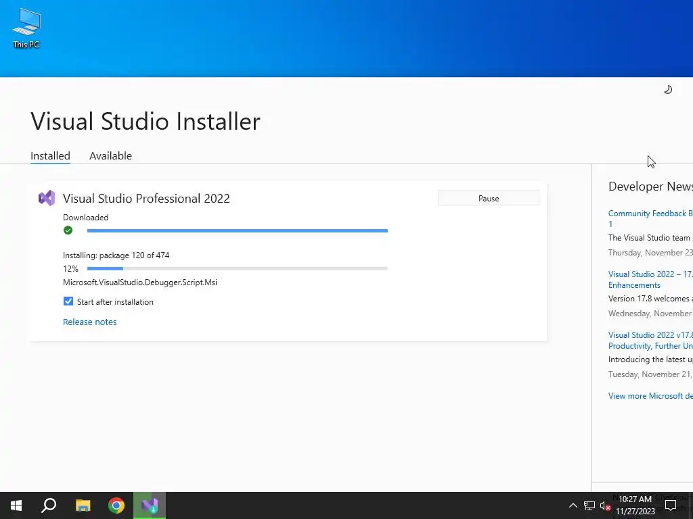Click Microsoft.VisualStudio.Debugger.Script.Msi package name
This screenshot has height=519, width=693.
[140, 282]
